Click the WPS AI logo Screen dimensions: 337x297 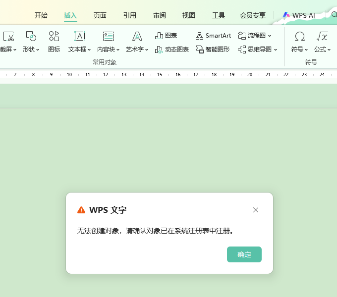286,15
